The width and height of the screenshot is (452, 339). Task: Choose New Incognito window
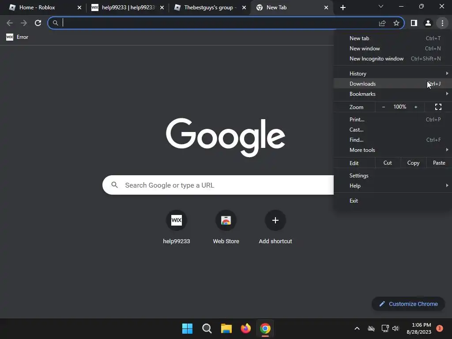[x=393, y=59]
